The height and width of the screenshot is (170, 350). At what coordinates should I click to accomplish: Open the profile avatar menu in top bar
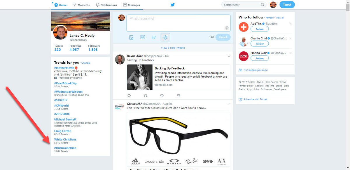pos(273,5)
